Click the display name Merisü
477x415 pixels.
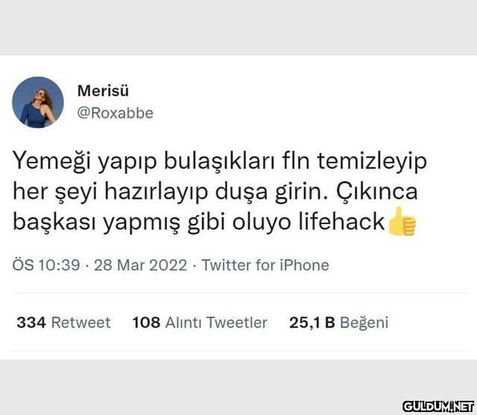[103, 91]
